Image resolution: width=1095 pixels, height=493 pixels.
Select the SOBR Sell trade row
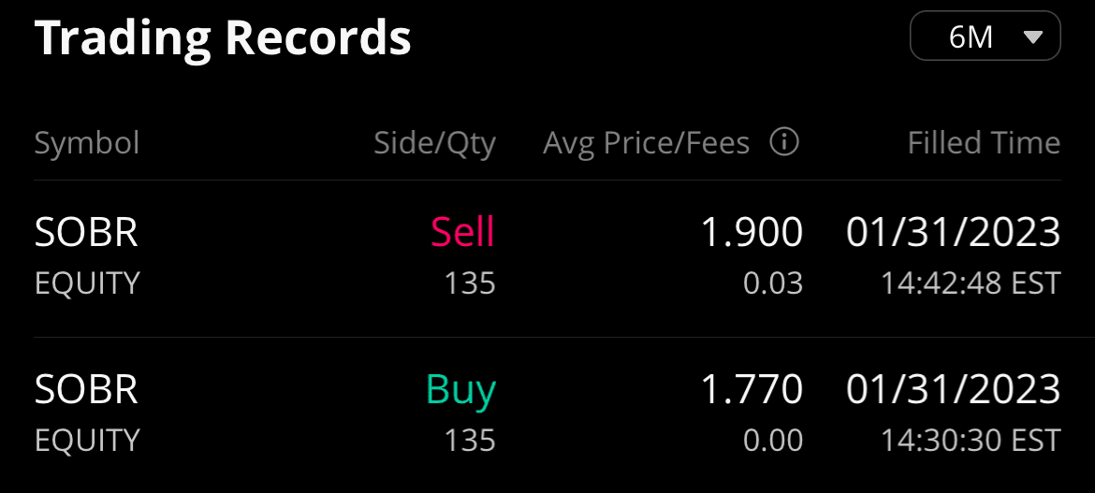(x=547, y=257)
